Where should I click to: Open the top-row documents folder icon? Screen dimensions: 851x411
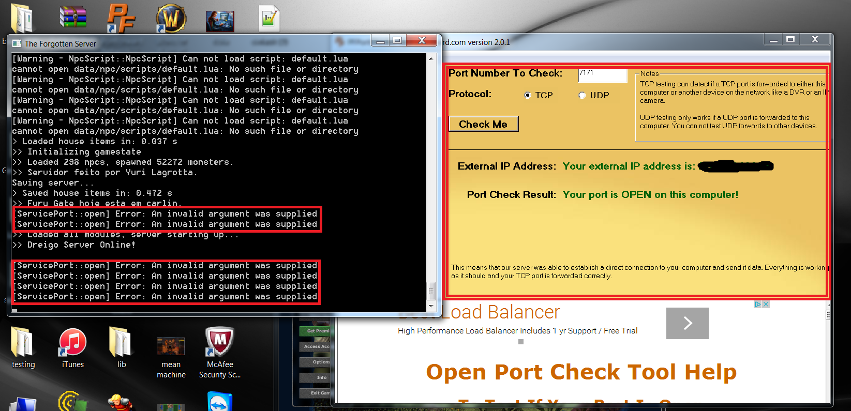23,19
